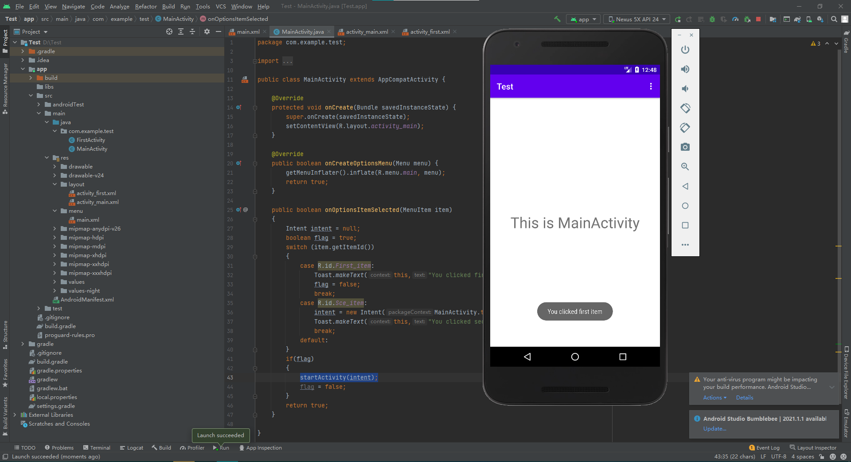Click Update in the Bumblebee notification
Screen dimensions: 851x462
[x=714, y=429]
